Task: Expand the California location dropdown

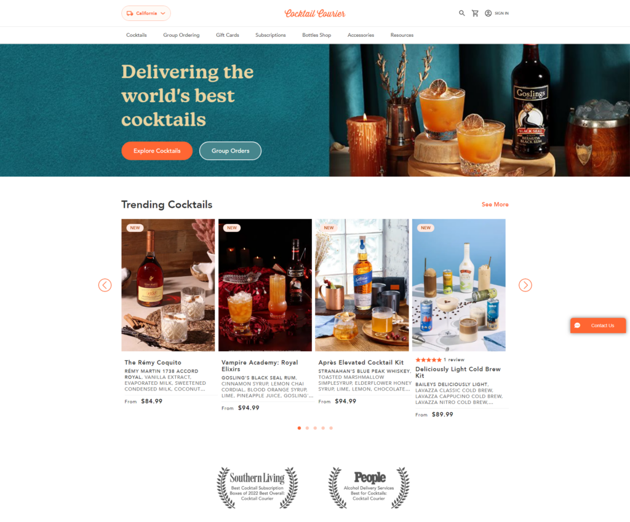Action: click(146, 14)
